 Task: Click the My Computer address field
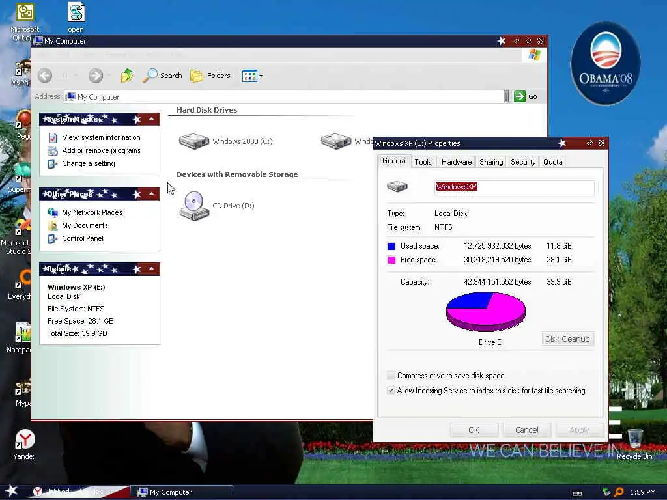[283, 97]
